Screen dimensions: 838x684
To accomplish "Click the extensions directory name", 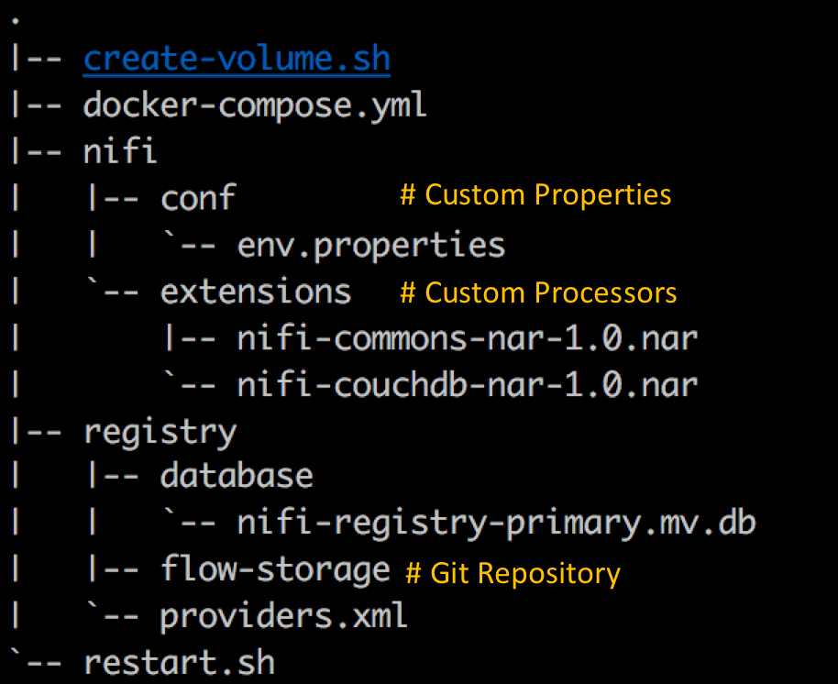I will pyautogui.click(x=256, y=292).
